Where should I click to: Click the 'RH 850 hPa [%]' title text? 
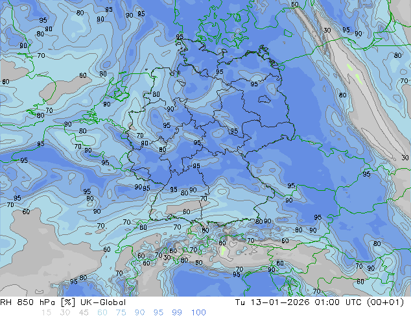(x=38, y=302)
